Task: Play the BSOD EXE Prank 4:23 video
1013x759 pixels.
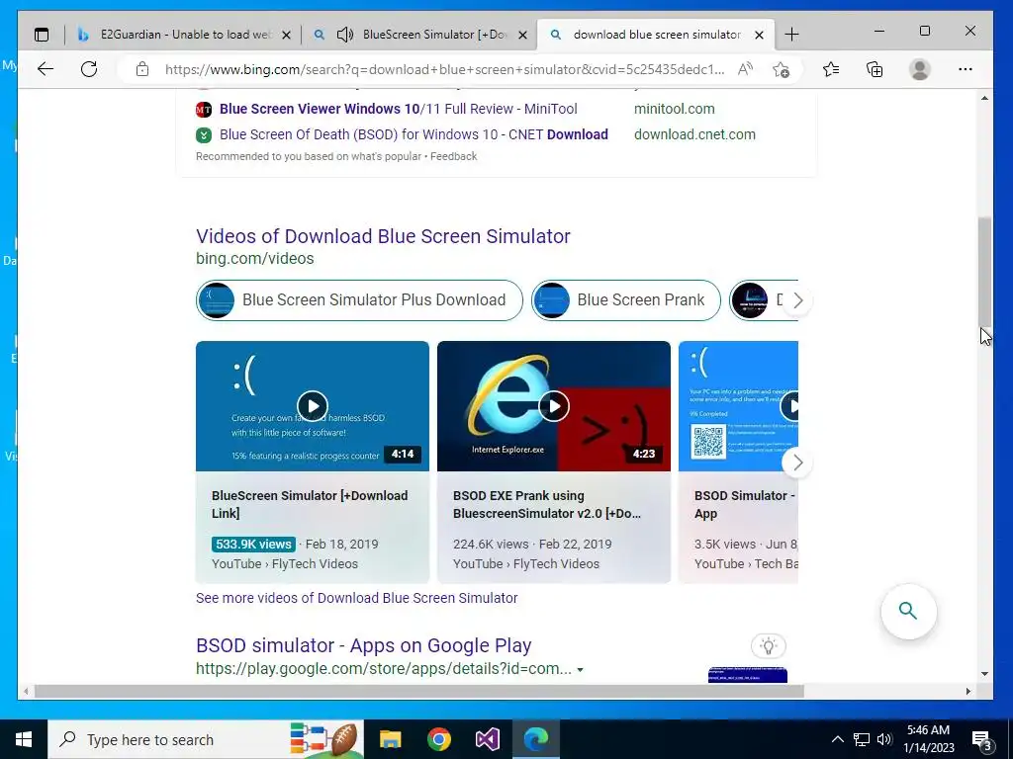Action: click(x=554, y=406)
